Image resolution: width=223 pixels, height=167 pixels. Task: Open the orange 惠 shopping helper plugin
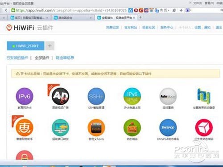[25, 127]
